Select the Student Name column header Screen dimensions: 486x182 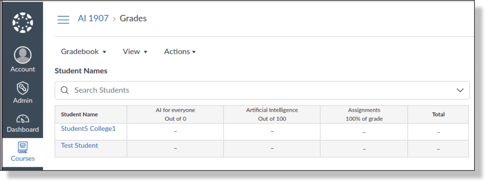pos(91,114)
